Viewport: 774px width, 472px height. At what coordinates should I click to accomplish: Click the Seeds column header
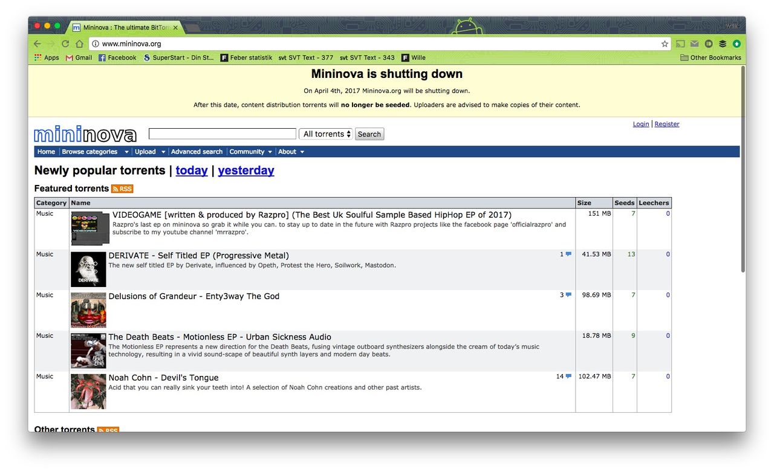[x=624, y=203]
